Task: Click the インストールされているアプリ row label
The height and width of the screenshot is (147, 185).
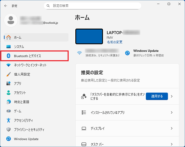Action: (x=108, y=112)
